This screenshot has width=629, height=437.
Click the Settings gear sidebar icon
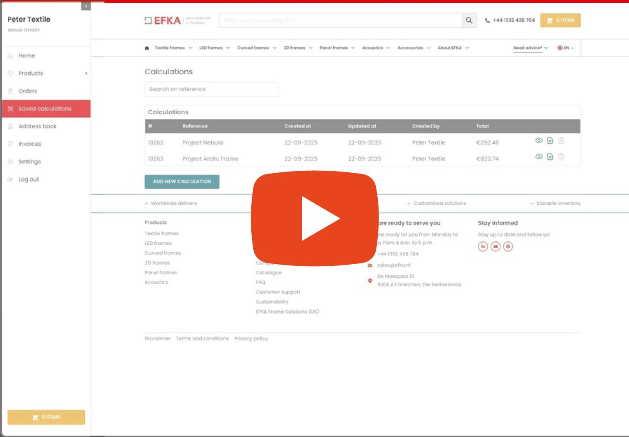coord(10,162)
